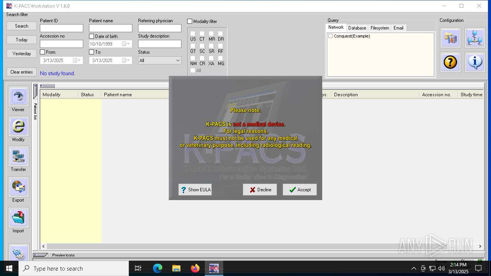The image size is (491, 276).
Task: Sort by Accession no. column header
Action: (x=439, y=95)
